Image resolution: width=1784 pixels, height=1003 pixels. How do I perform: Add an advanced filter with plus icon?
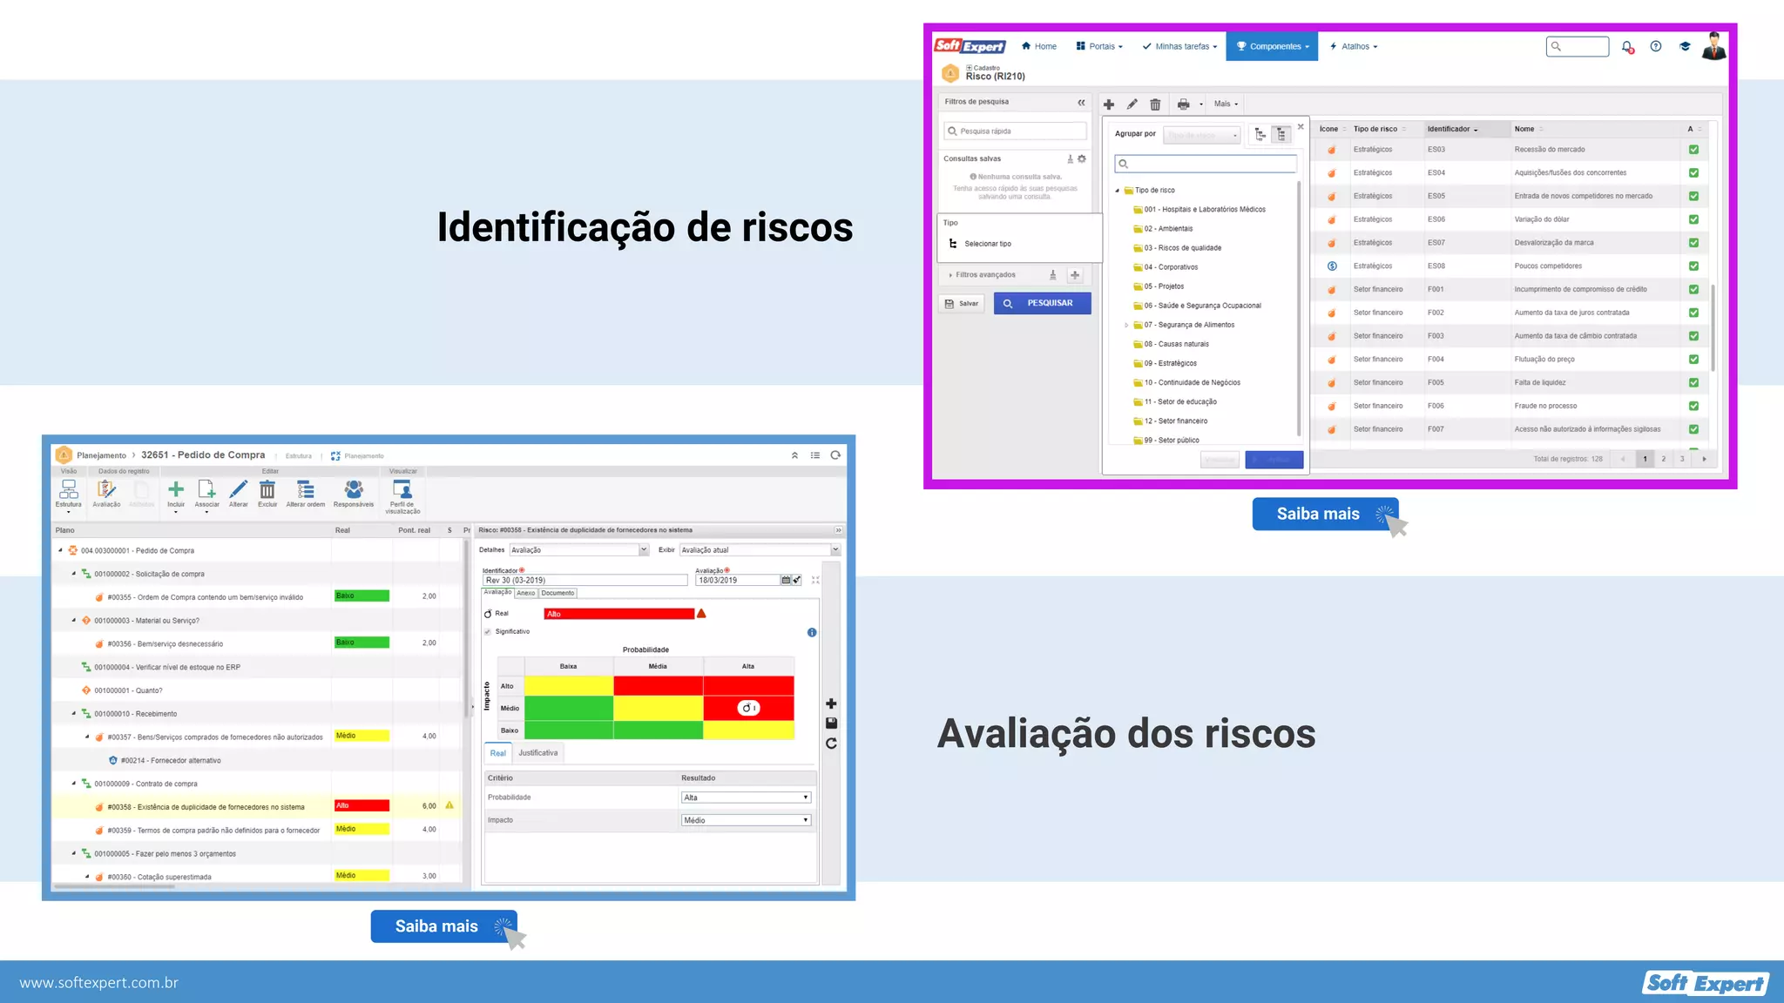(1075, 275)
